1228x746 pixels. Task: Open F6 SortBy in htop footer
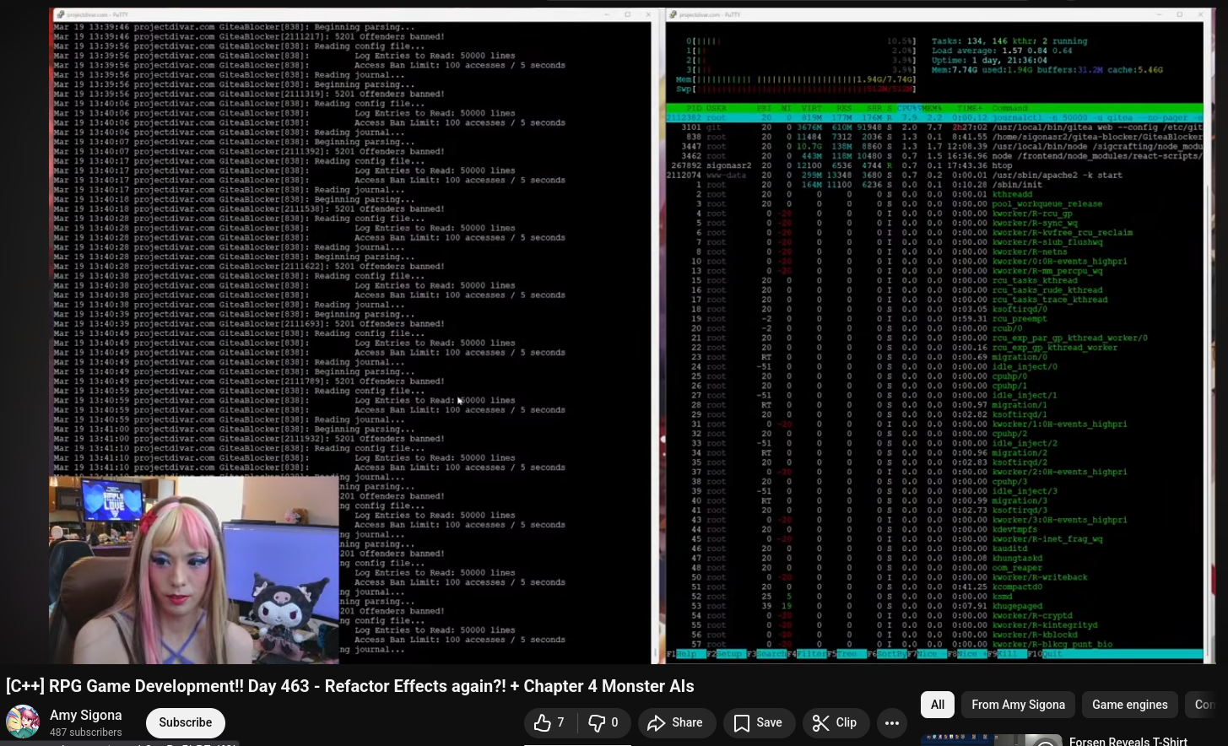click(x=887, y=654)
